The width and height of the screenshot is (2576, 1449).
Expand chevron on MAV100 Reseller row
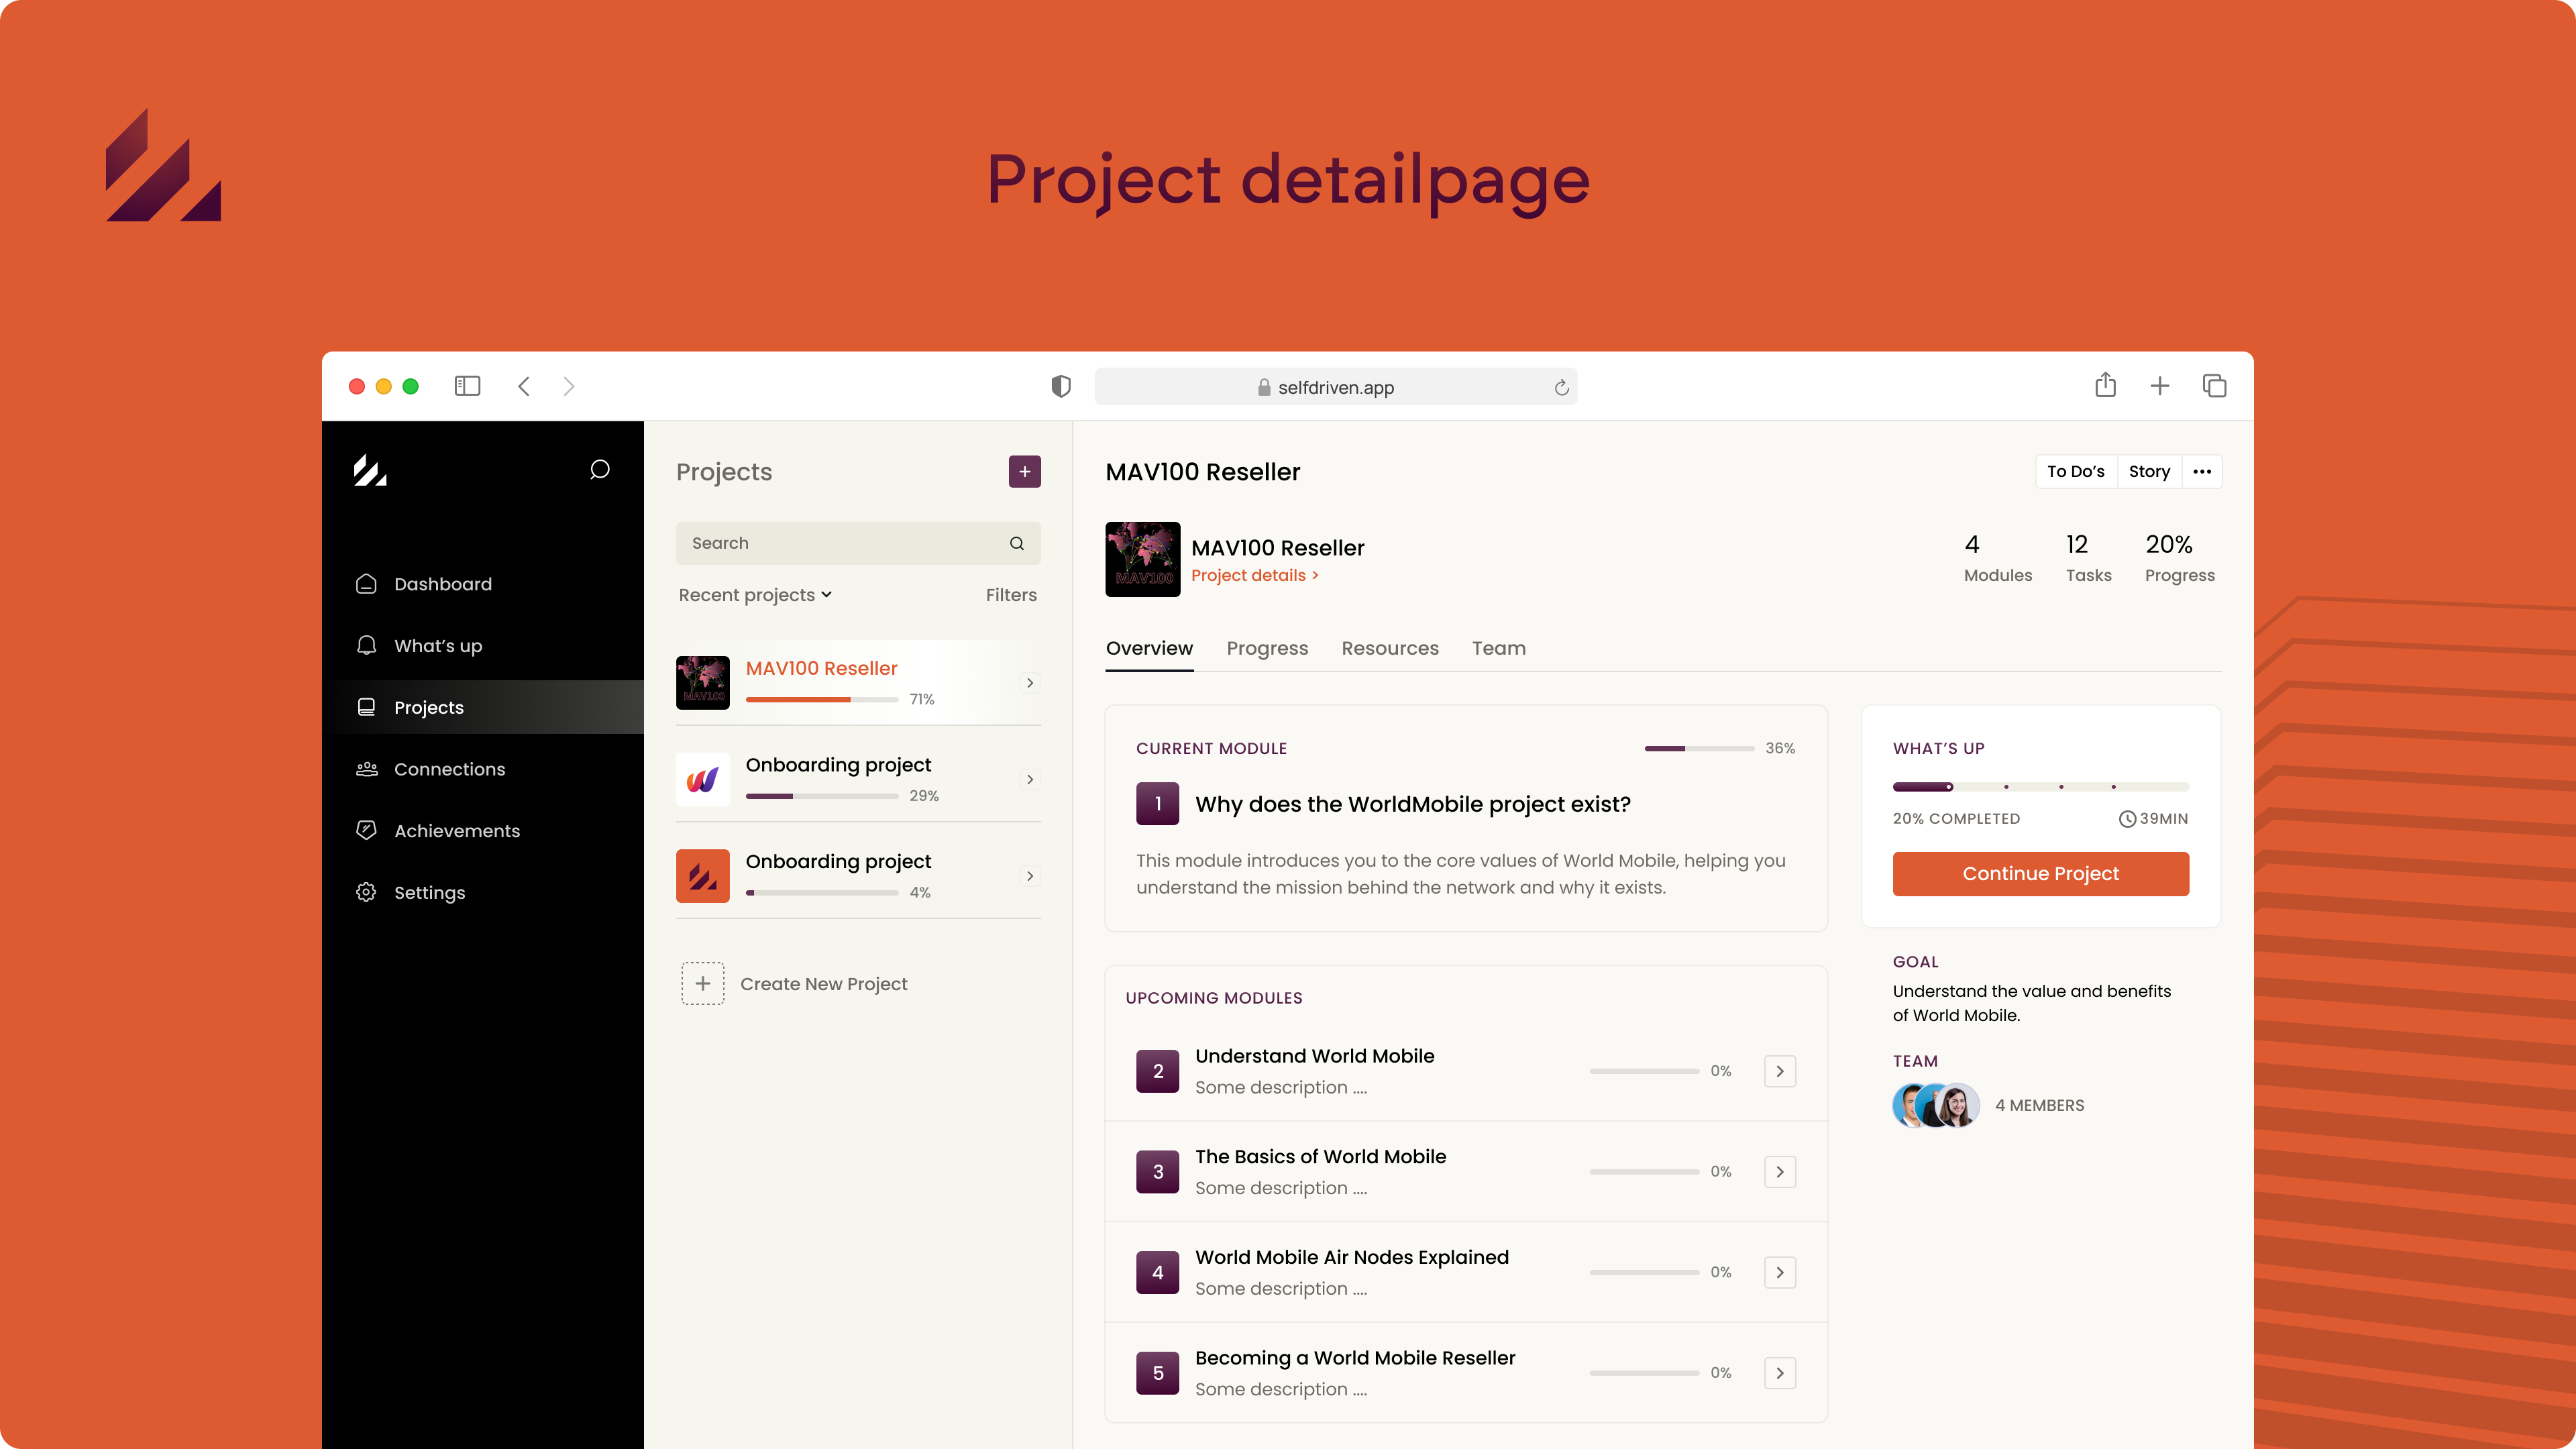click(1030, 683)
